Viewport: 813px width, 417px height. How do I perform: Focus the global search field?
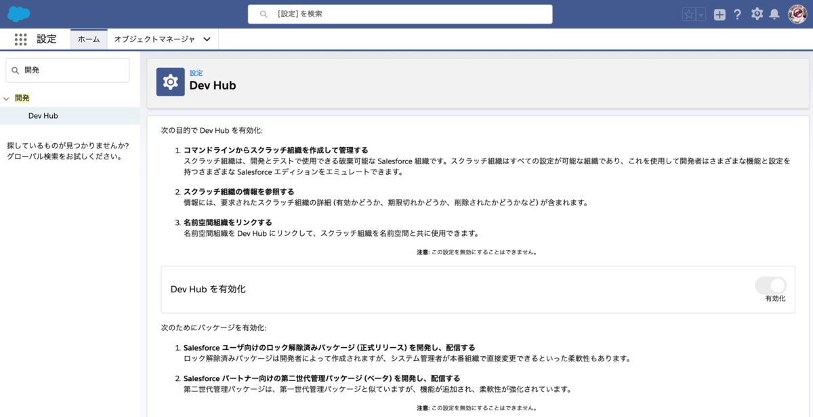point(400,14)
